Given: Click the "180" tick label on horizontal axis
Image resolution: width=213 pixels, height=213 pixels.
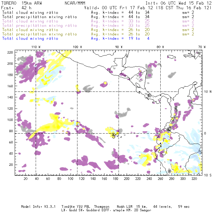Looking at the screenshot, I should coord(115,179).
